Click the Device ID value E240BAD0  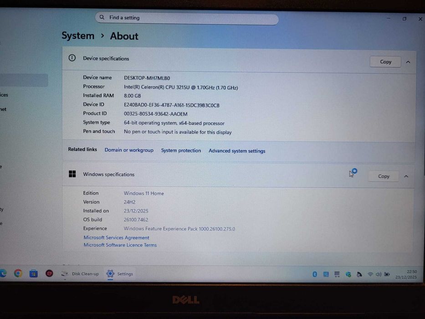click(172, 105)
